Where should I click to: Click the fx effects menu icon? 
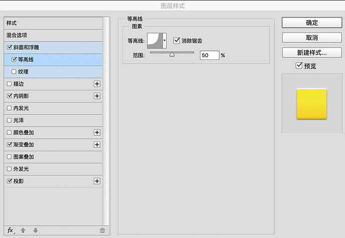[11, 230]
